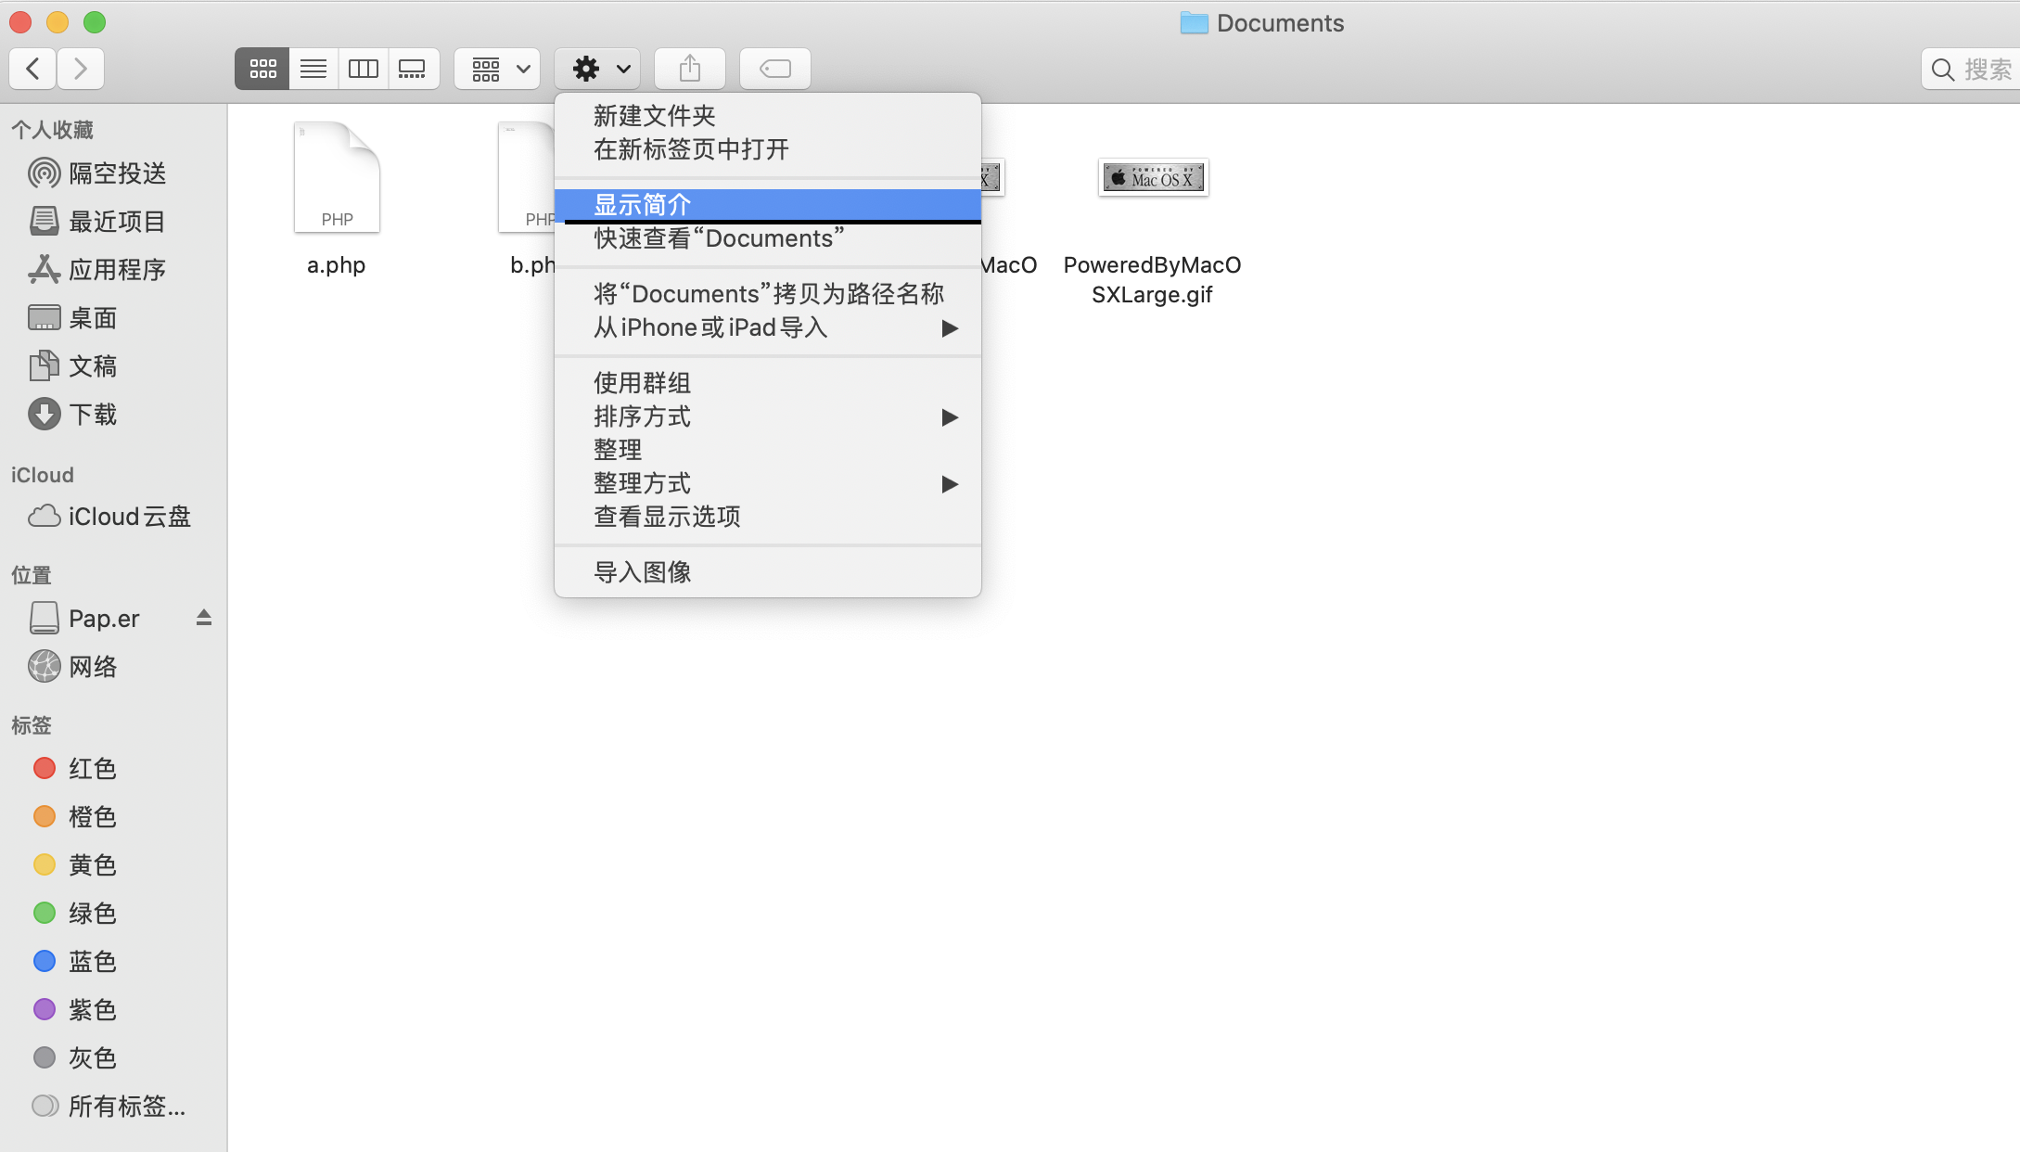Expand the 整理方式 submenu
Viewport: 2020px width, 1152px height.
(949, 484)
